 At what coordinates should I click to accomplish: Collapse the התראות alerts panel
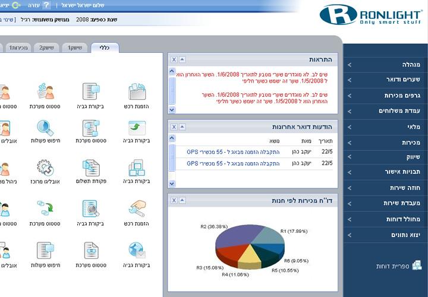[182, 59]
